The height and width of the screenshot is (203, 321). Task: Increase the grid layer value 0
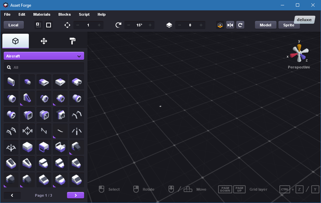(x=201, y=25)
